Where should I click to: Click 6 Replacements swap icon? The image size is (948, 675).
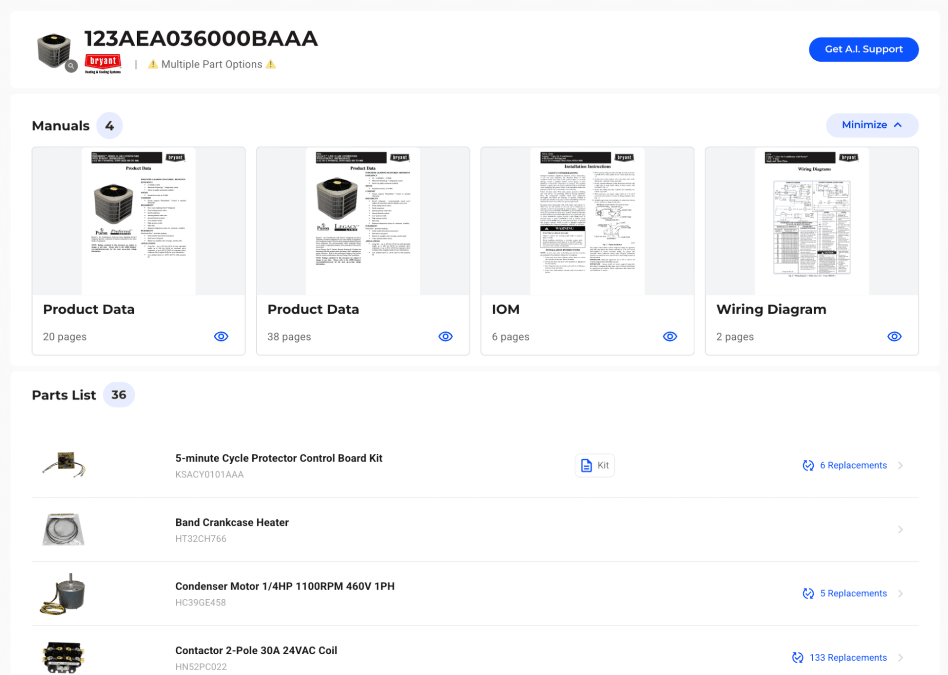(x=808, y=465)
